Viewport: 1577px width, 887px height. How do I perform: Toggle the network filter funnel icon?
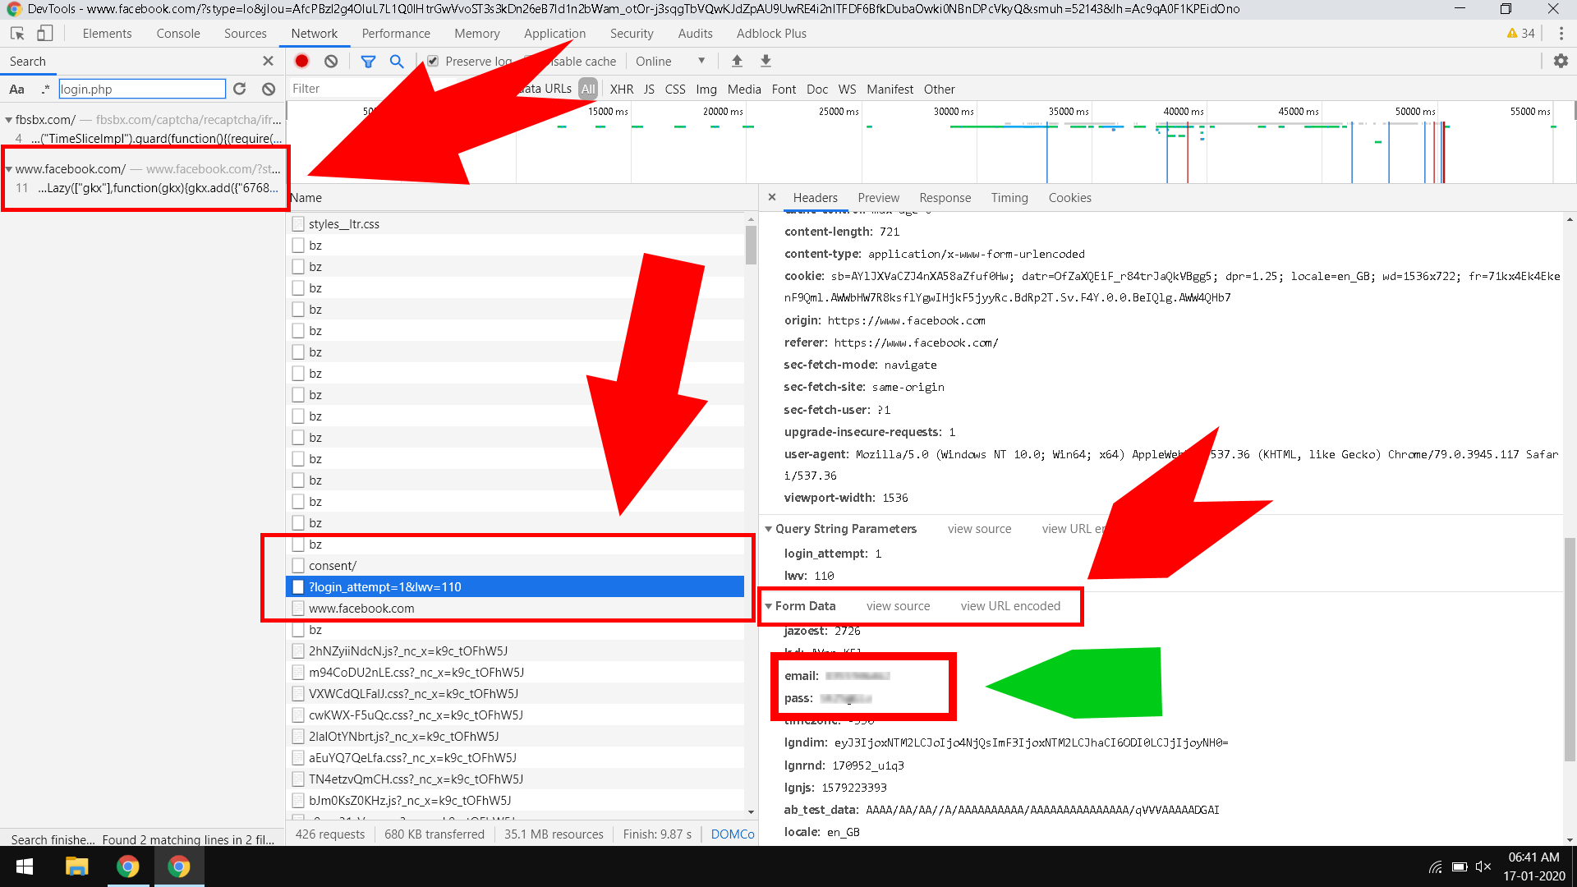368,61
